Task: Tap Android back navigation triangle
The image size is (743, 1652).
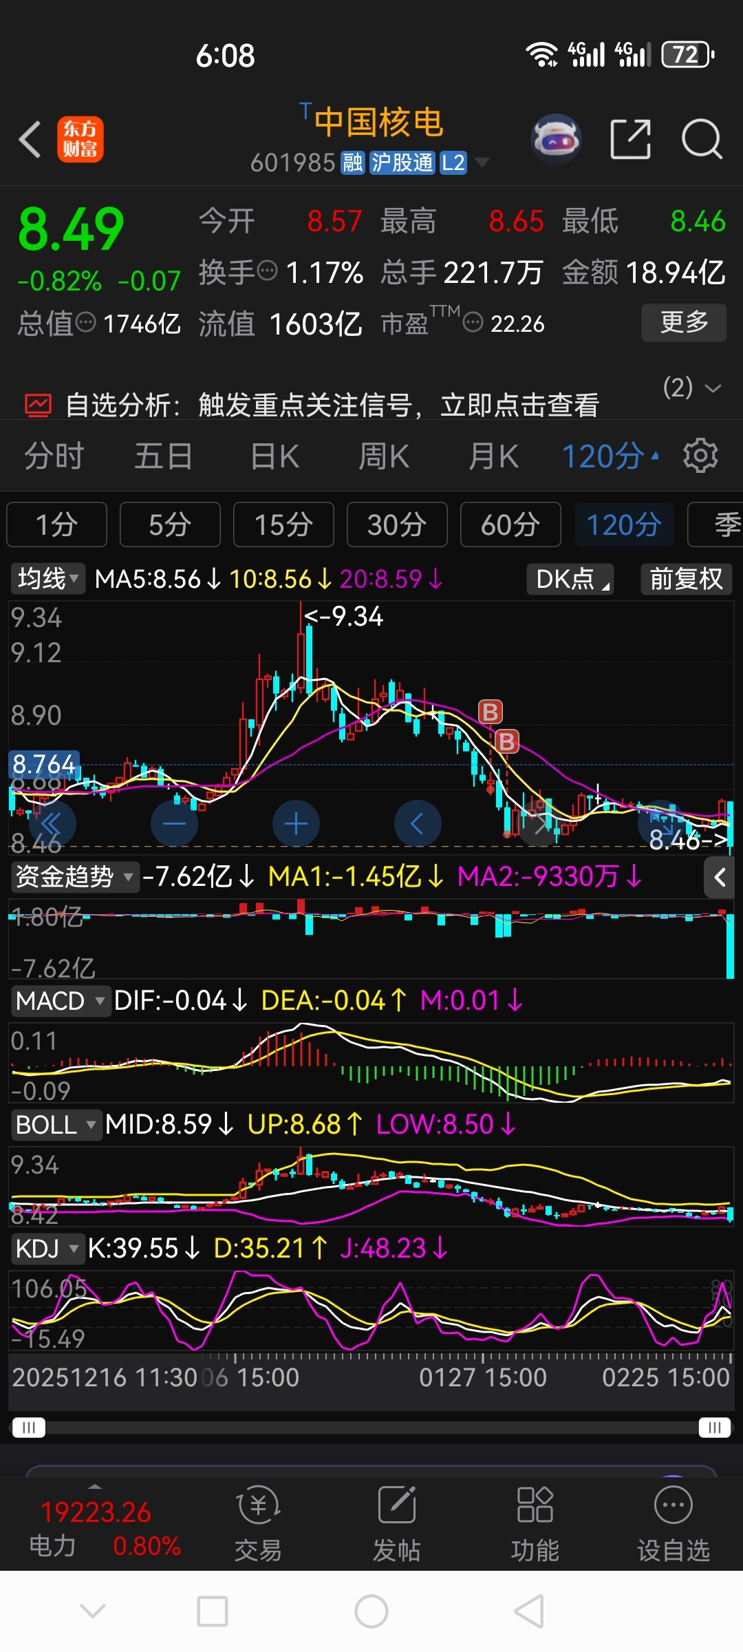Action: pyautogui.click(x=530, y=1611)
